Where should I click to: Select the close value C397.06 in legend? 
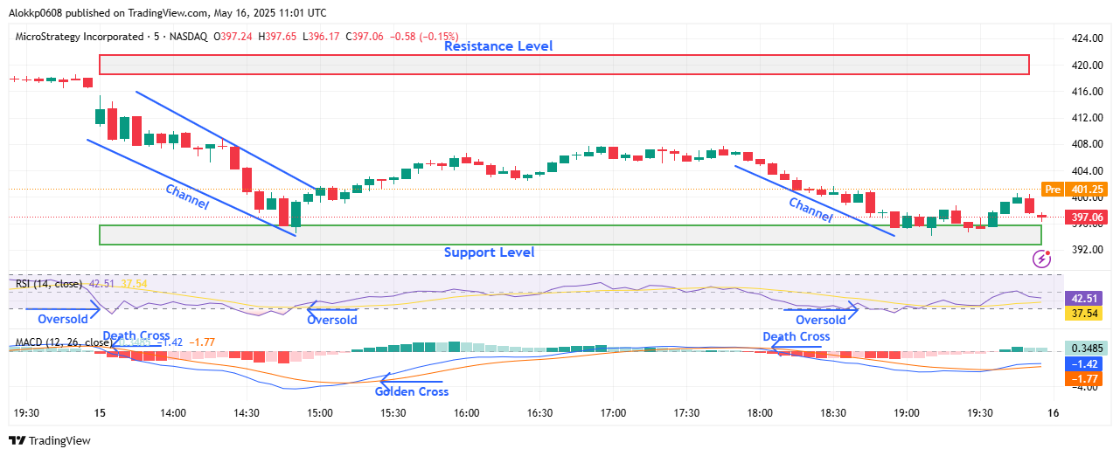coord(365,37)
